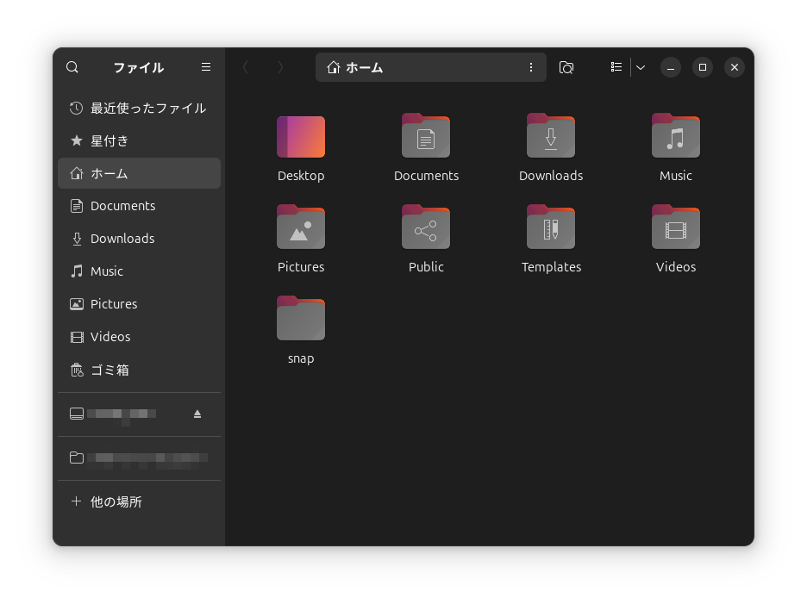Image resolution: width=807 pixels, height=604 pixels.
Task: Select 最近使ったファイル in the sidebar
Action: (x=139, y=108)
